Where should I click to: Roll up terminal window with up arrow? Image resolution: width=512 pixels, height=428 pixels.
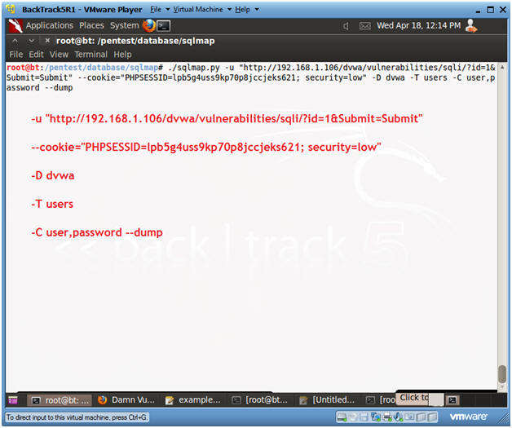point(15,41)
